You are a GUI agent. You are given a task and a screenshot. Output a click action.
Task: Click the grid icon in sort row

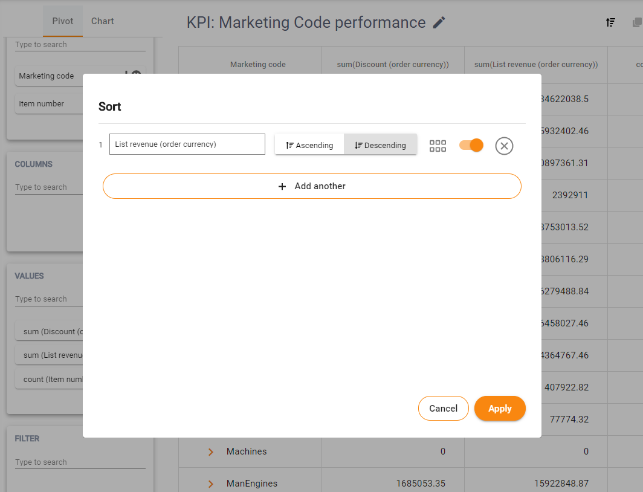[x=438, y=146]
